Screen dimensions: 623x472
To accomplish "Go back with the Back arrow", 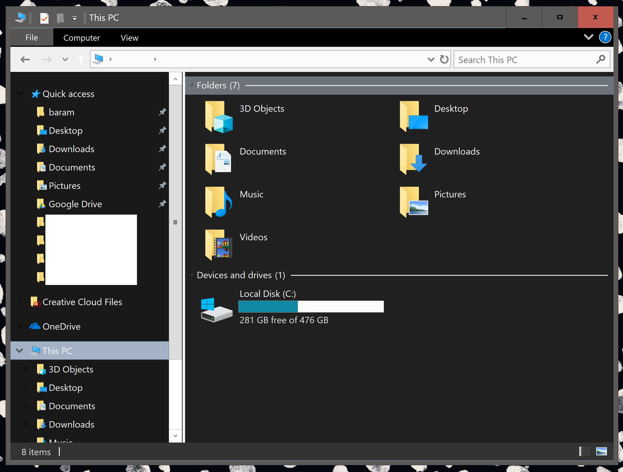I will pyautogui.click(x=25, y=59).
